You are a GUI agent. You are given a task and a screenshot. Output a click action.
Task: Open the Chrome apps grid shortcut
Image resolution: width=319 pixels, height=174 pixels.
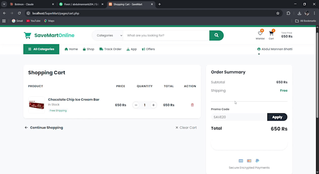pos(4,21)
